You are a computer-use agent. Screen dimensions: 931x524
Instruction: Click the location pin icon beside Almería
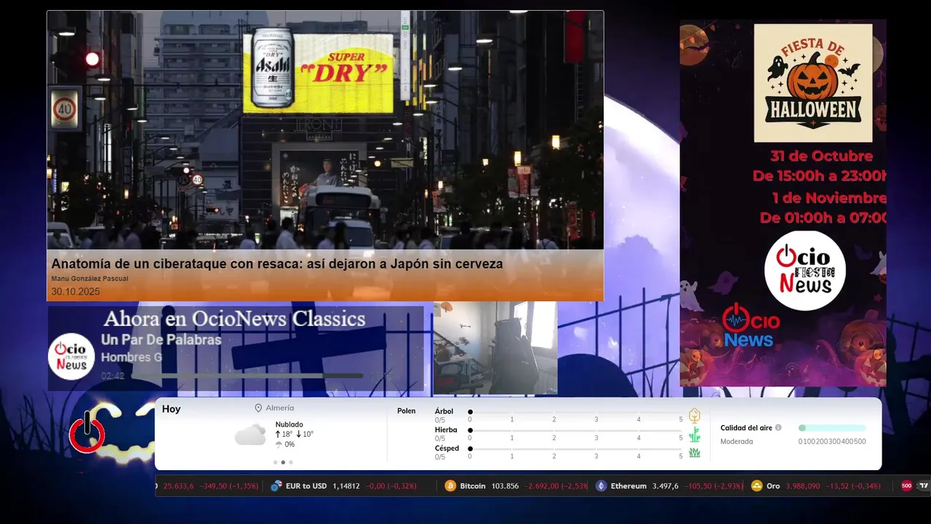(258, 408)
